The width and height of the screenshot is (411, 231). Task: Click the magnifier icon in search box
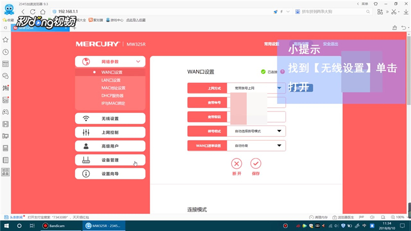tap(368, 11)
